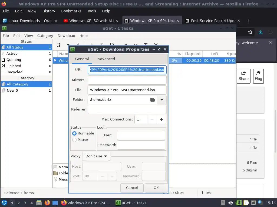
Task: Select Recycled in uGet status list
Action: [x=26, y=72]
